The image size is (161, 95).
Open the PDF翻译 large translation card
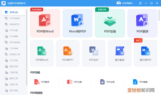142,23
